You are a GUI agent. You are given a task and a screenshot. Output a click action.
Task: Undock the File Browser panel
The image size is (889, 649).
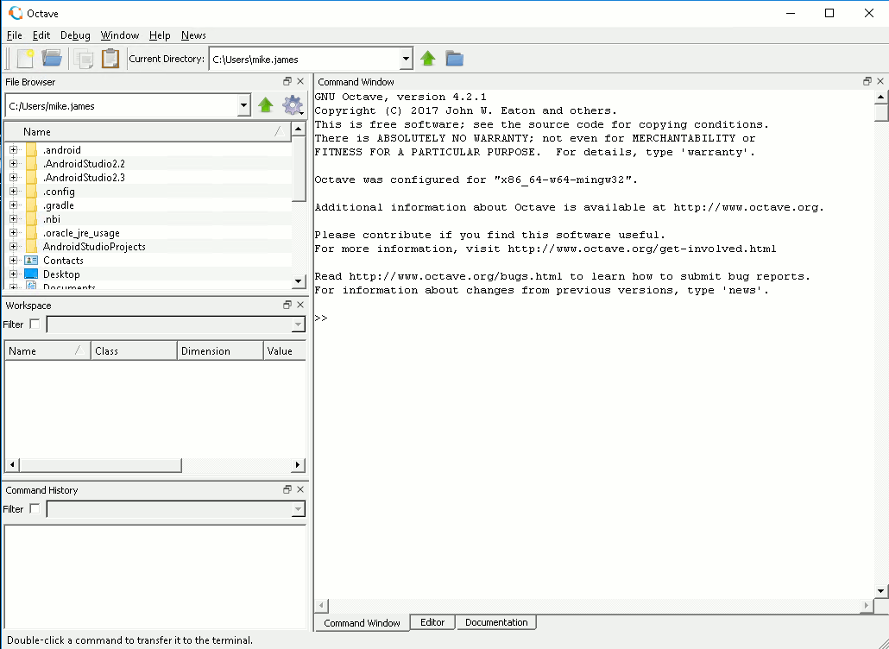pyautogui.click(x=287, y=82)
